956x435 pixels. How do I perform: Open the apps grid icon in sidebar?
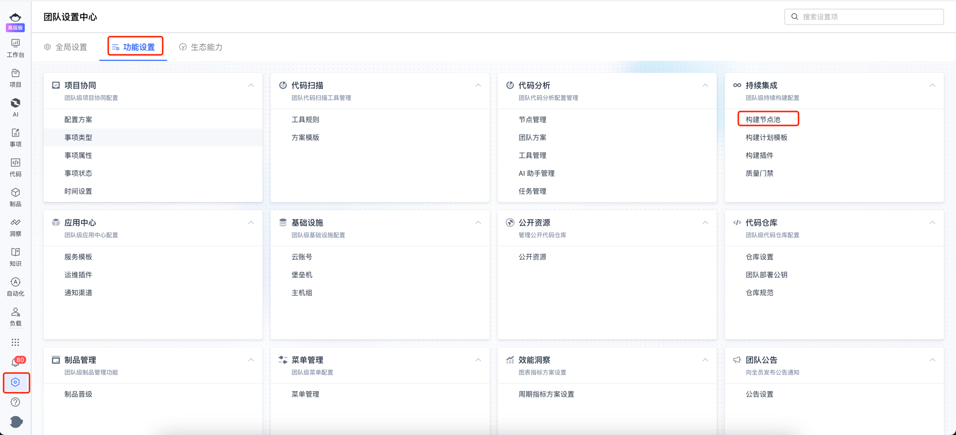(15, 342)
